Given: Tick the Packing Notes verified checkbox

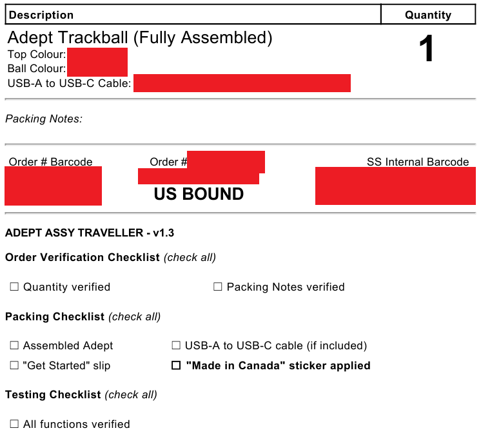Looking at the screenshot, I should (218, 287).
